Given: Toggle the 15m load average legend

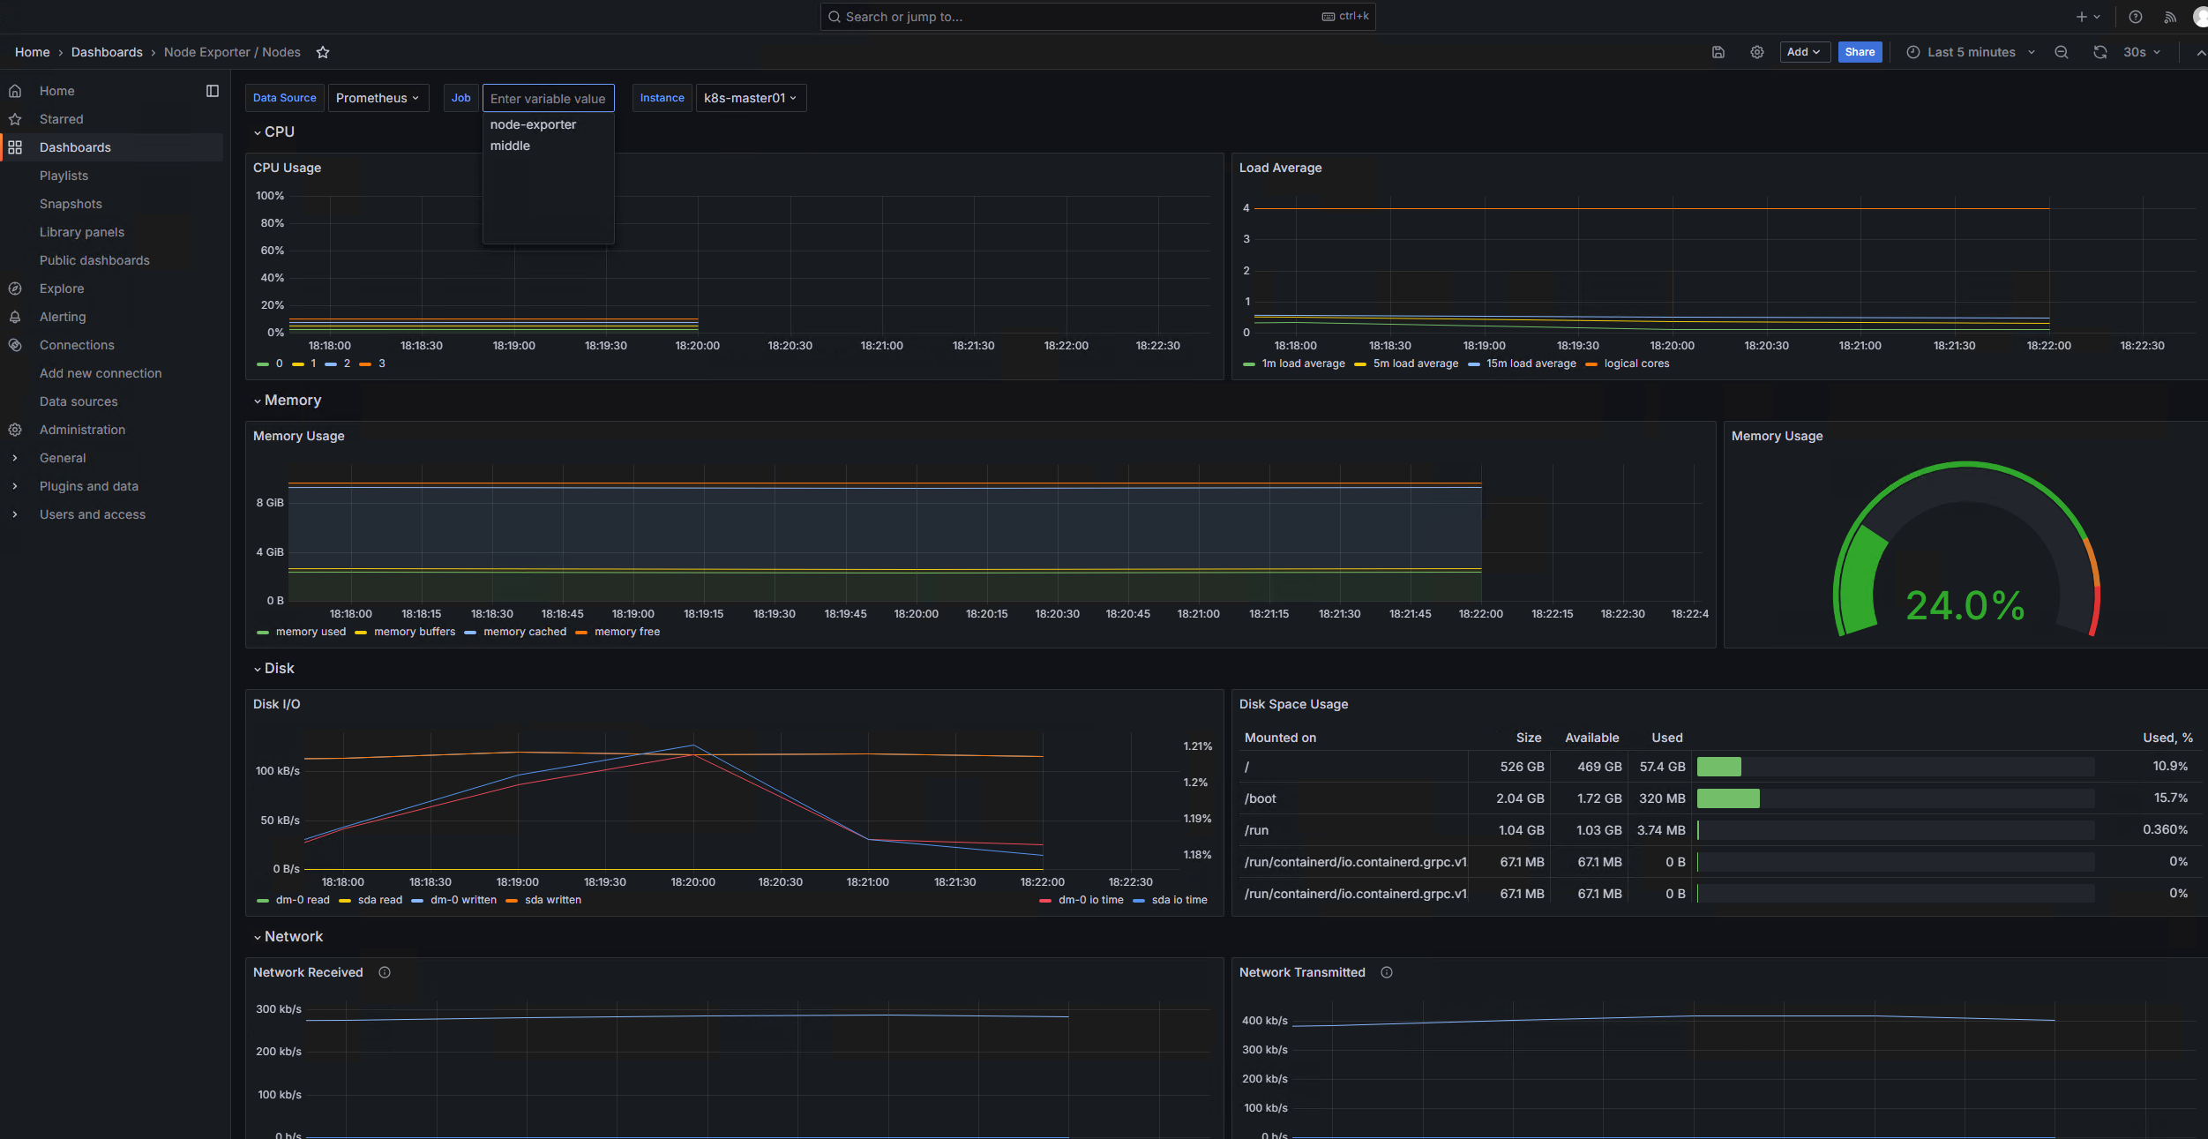Looking at the screenshot, I should point(1531,363).
